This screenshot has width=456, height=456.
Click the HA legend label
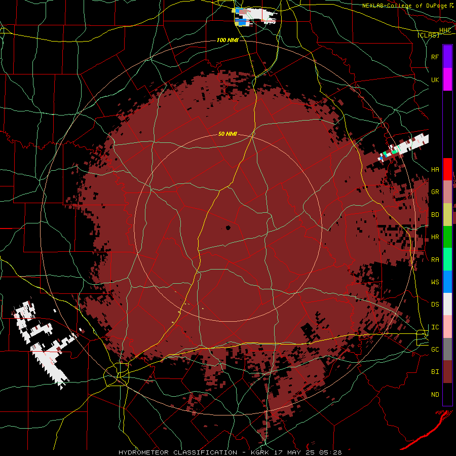tap(435, 170)
